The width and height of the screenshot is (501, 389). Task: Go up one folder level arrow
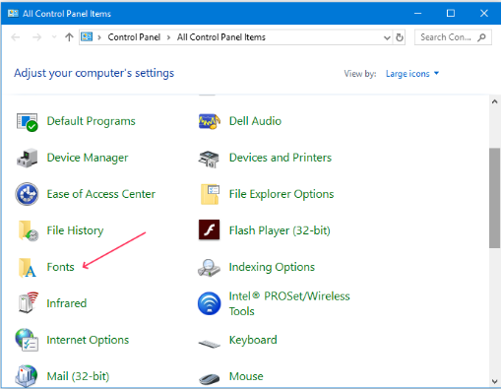69,37
